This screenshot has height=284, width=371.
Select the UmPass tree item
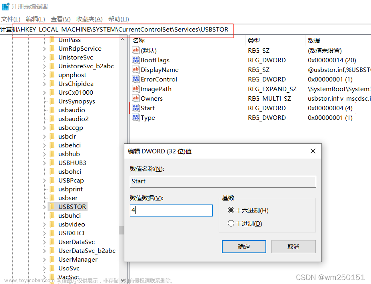point(70,40)
